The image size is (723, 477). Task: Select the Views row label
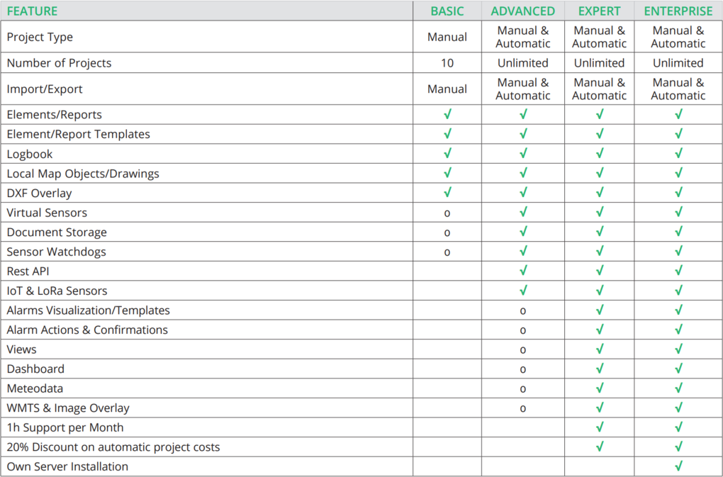(21, 349)
